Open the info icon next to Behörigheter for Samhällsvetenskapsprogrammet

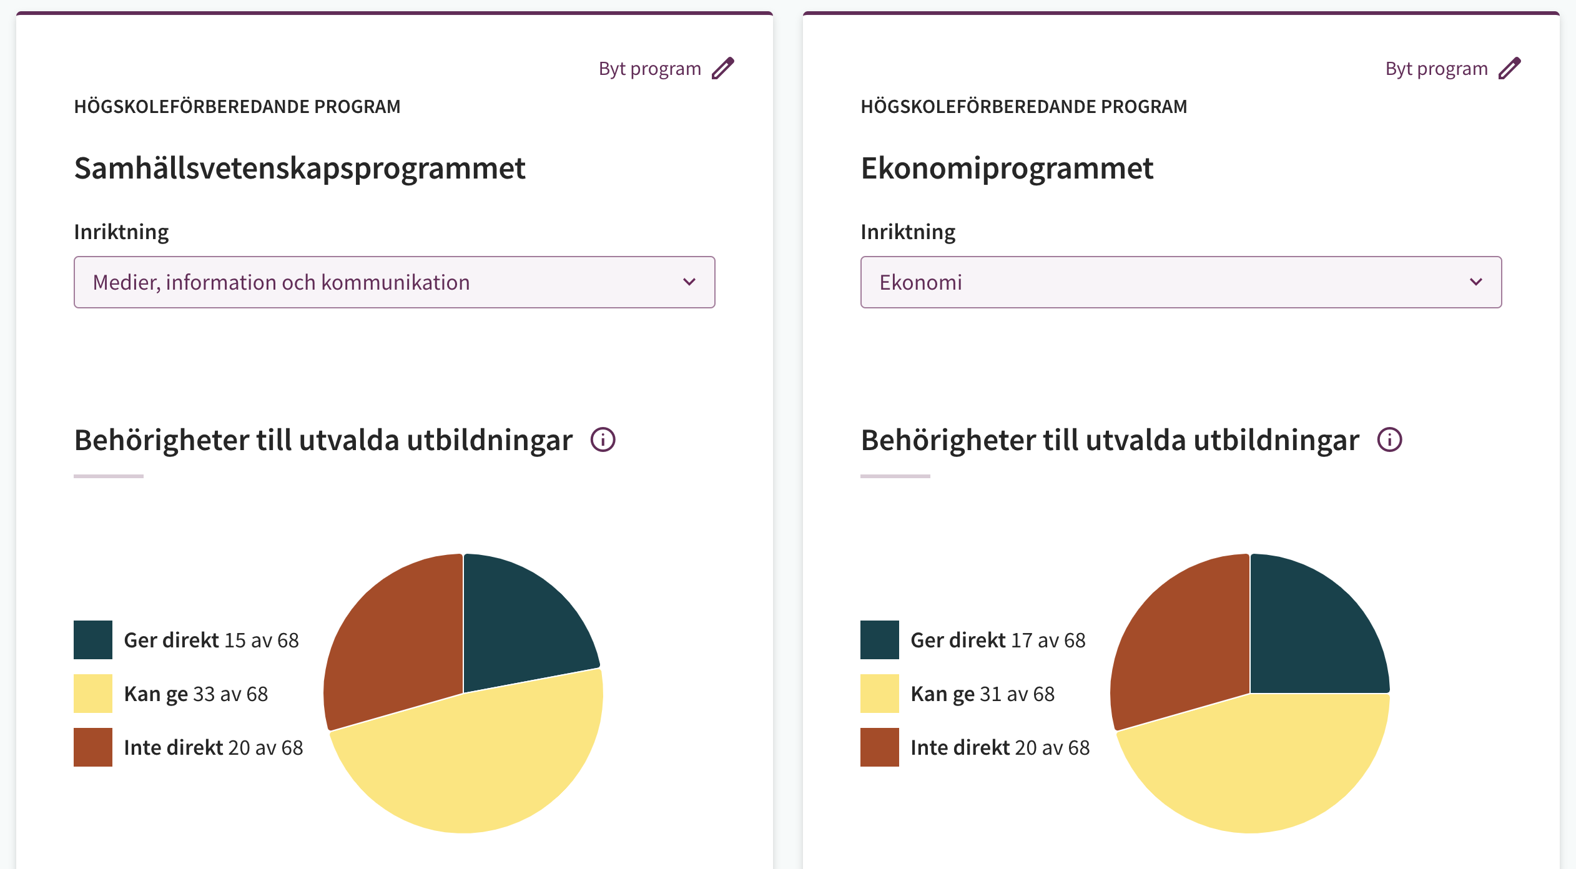tap(603, 440)
